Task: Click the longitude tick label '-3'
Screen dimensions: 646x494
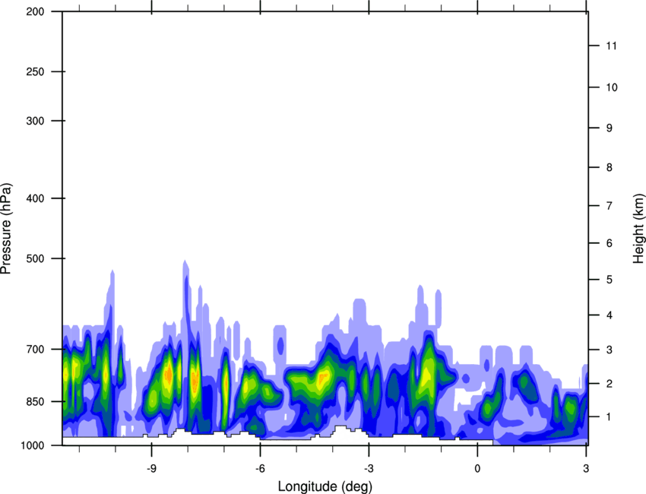Action: tap(369, 468)
